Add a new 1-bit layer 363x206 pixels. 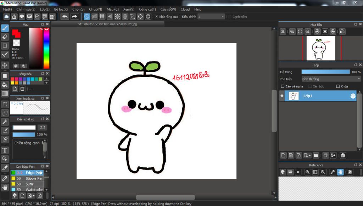298,155
